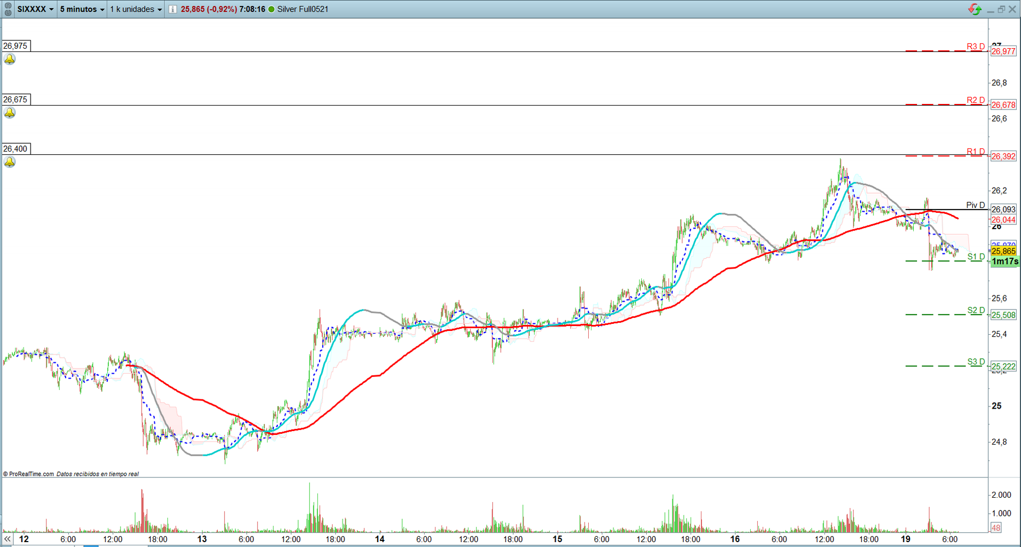
Task: Select the 26,400 price level label
Action: tap(15, 149)
